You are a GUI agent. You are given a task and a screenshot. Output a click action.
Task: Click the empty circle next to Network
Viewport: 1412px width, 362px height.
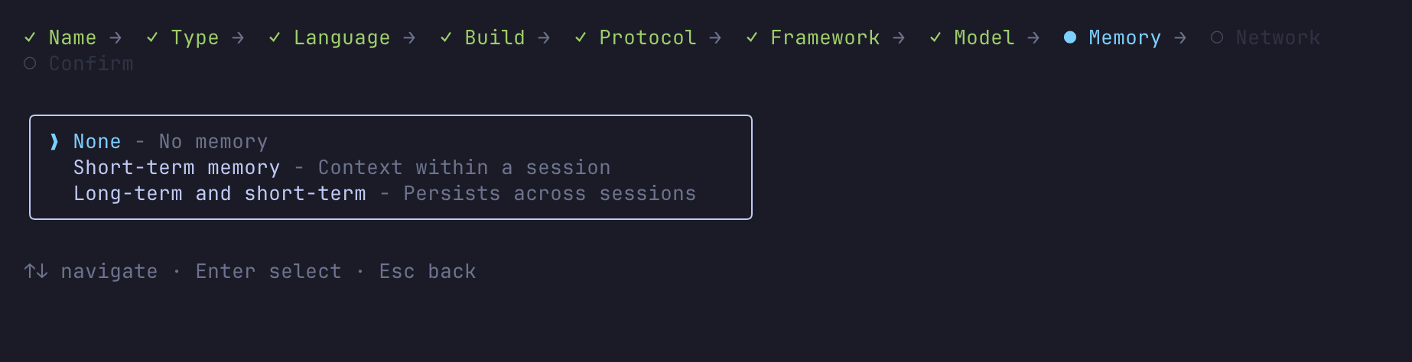(1217, 37)
